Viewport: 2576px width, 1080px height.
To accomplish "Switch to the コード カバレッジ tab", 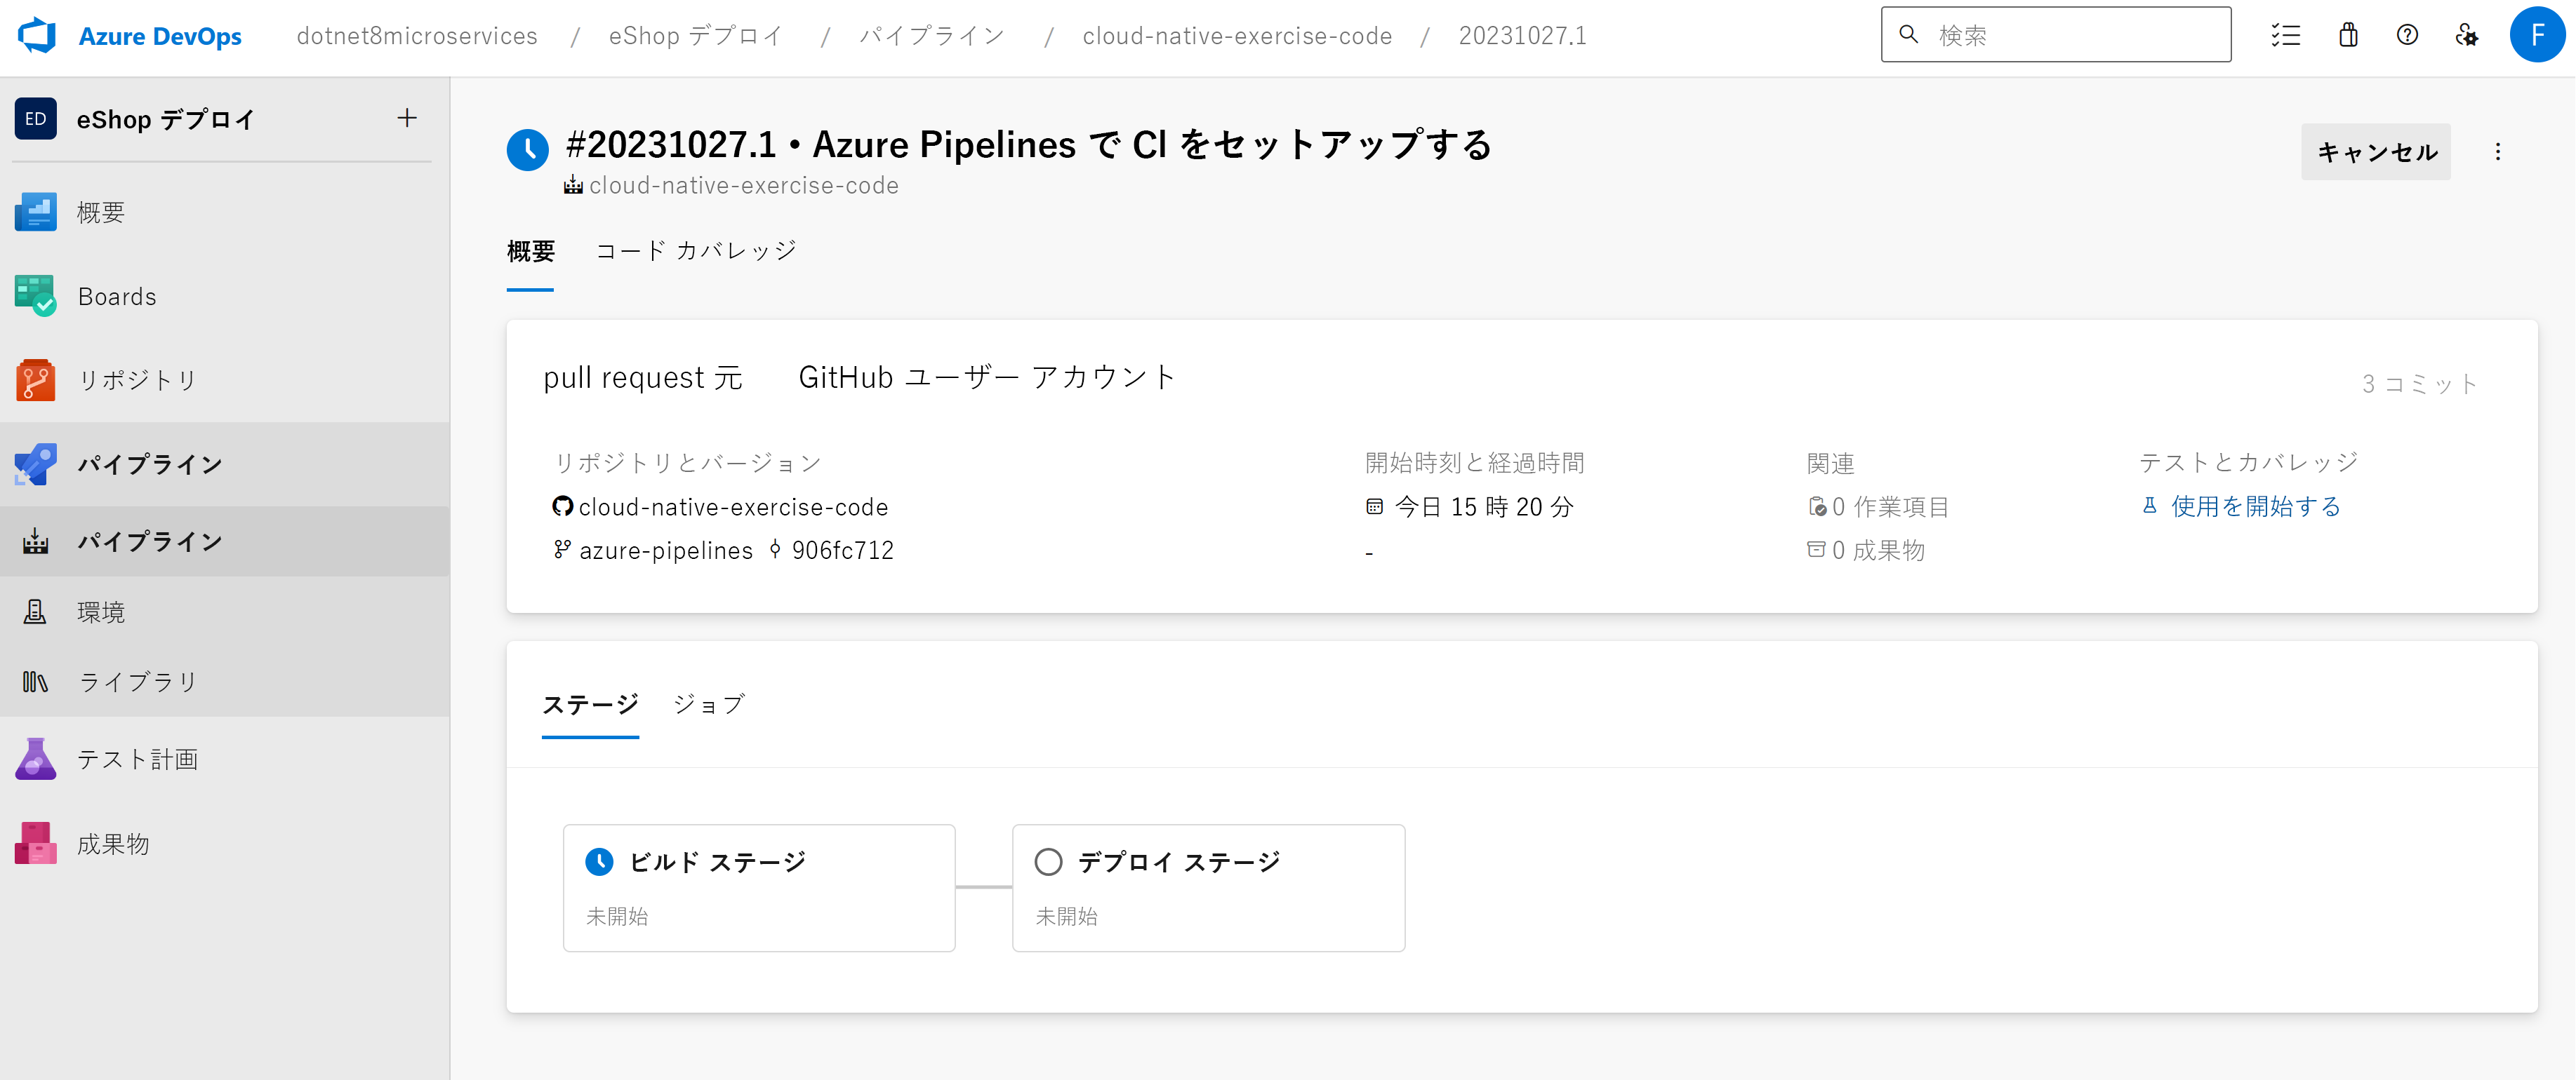I will [696, 251].
